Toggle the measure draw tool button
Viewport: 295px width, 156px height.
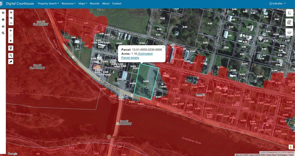pos(289,22)
